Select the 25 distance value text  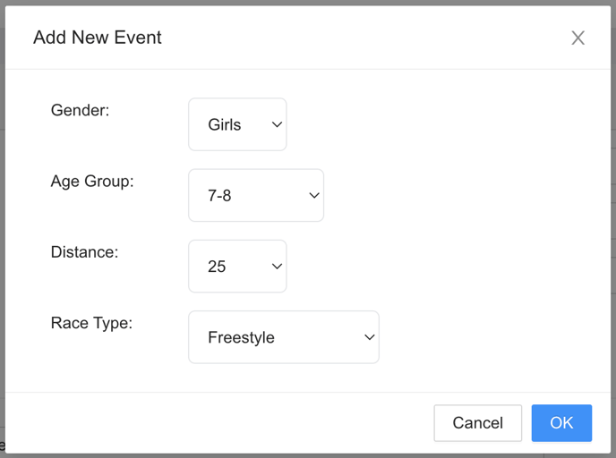[217, 267]
